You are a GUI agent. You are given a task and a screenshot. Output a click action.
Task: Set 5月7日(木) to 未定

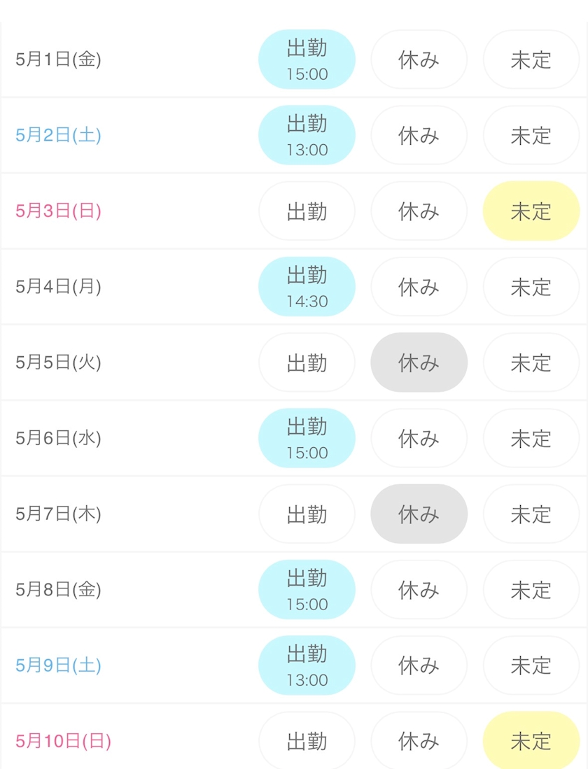point(531,514)
